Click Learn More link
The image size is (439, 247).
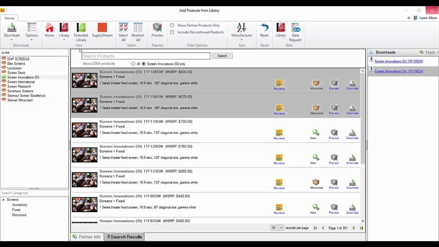pyautogui.click(x=428, y=18)
